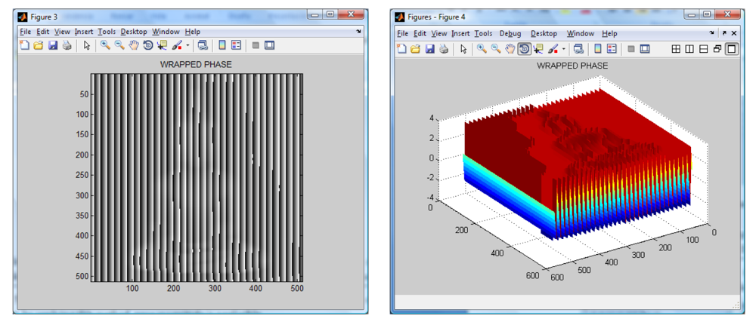Screen dimensions: 756x325
Task: Open the Brush color dropdown in Figure 3
Action: [x=187, y=46]
